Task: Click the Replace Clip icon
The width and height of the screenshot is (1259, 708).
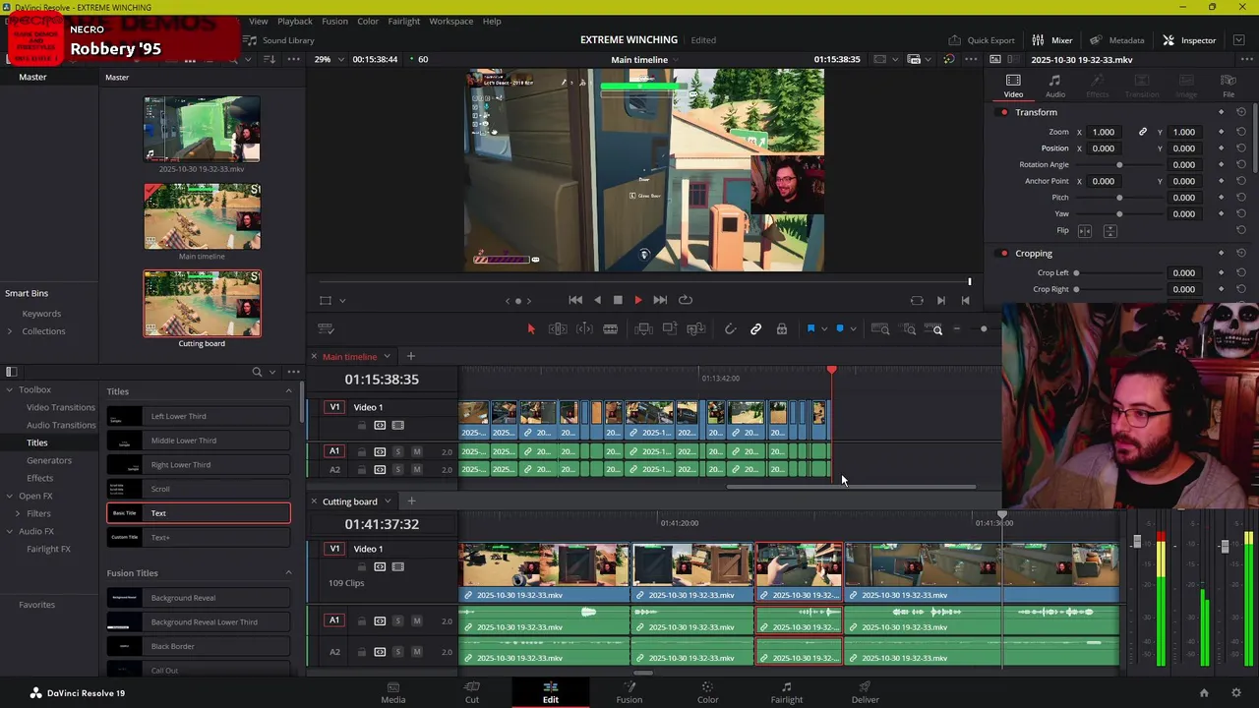Action: [x=695, y=329]
